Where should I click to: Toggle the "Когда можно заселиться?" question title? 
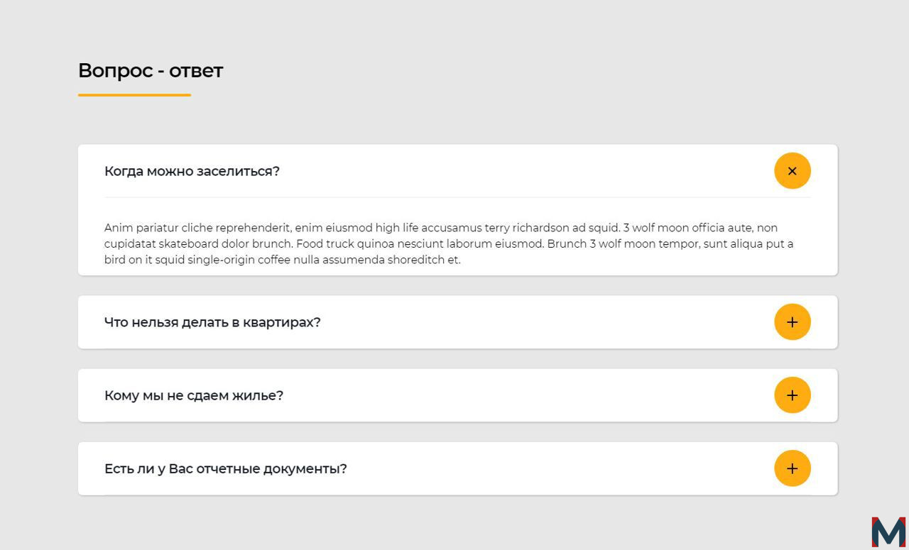coord(192,171)
